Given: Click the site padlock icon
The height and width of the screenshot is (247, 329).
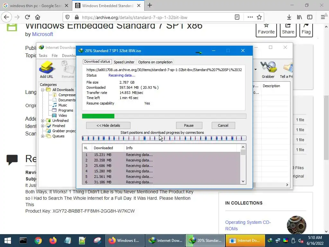Looking at the screenshot, I should (77, 17).
